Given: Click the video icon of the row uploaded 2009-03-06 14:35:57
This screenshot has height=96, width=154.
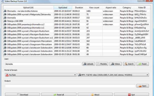Looking at the screenshot, I should pos(5,31).
